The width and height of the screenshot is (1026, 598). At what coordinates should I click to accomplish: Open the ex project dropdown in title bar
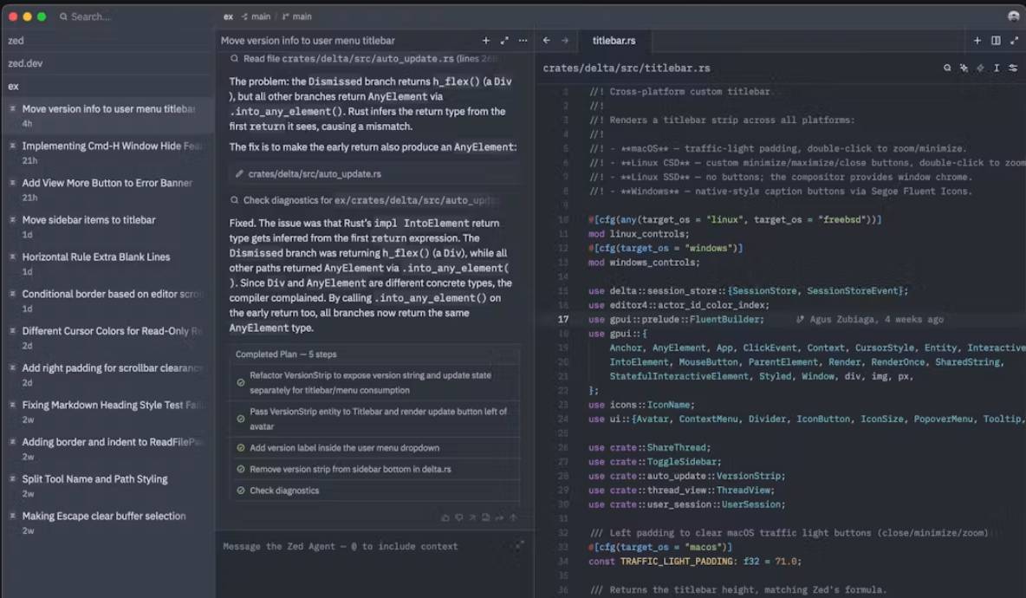[228, 16]
